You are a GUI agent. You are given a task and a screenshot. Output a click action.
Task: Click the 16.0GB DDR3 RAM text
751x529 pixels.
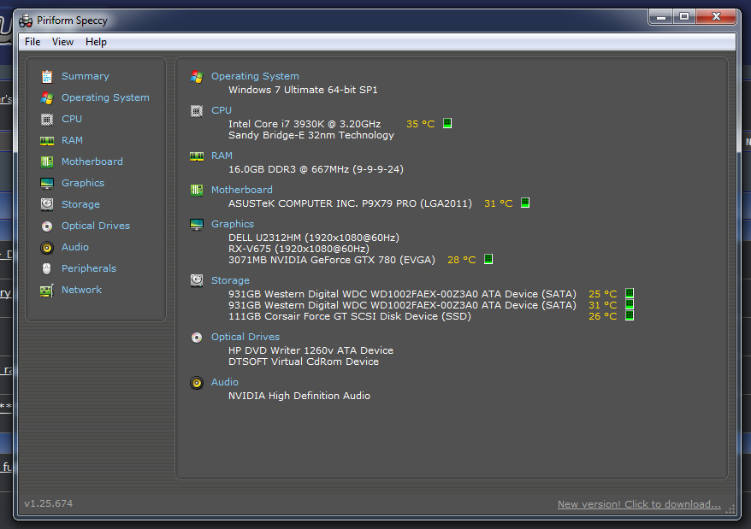tap(316, 169)
